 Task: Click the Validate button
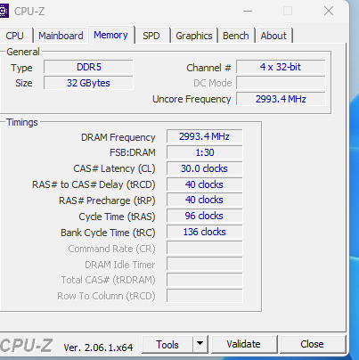pos(243,344)
